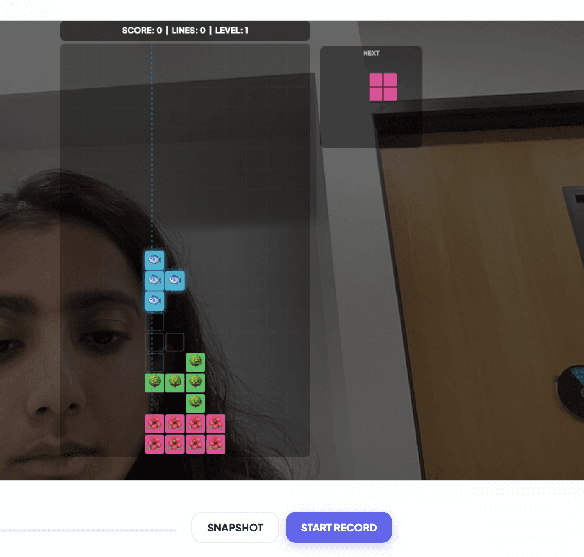
Task: Select the pink square piece in NEXT preview
Action: point(383,87)
